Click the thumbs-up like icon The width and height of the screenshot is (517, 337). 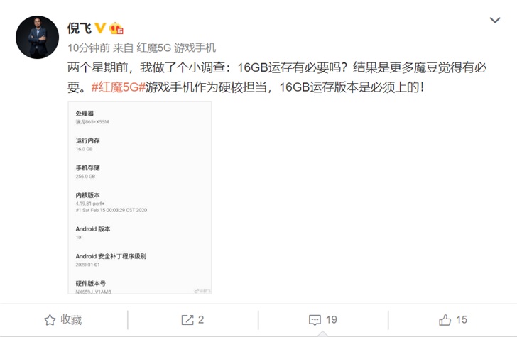tap(445, 319)
